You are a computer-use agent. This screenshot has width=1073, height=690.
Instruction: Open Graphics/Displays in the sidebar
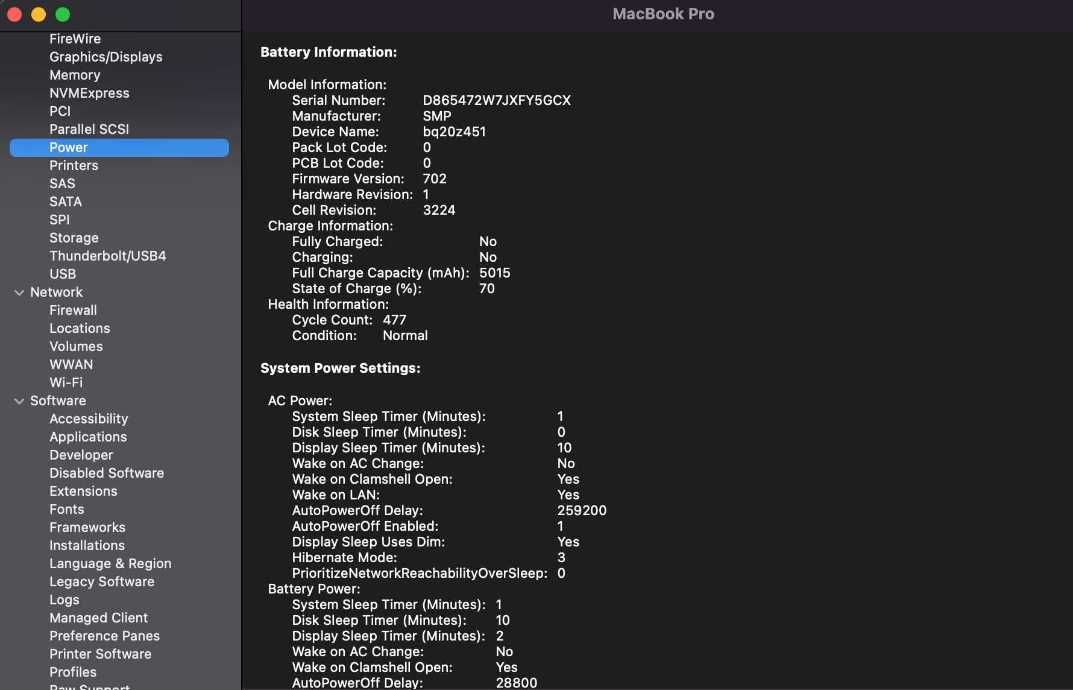click(x=106, y=57)
